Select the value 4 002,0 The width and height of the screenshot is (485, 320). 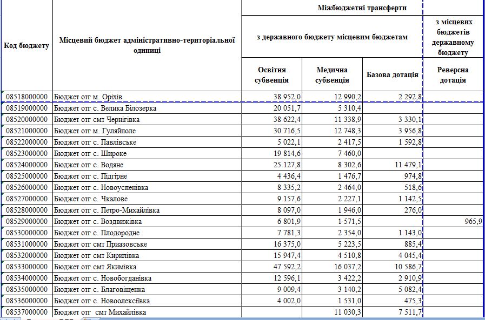(271, 301)
